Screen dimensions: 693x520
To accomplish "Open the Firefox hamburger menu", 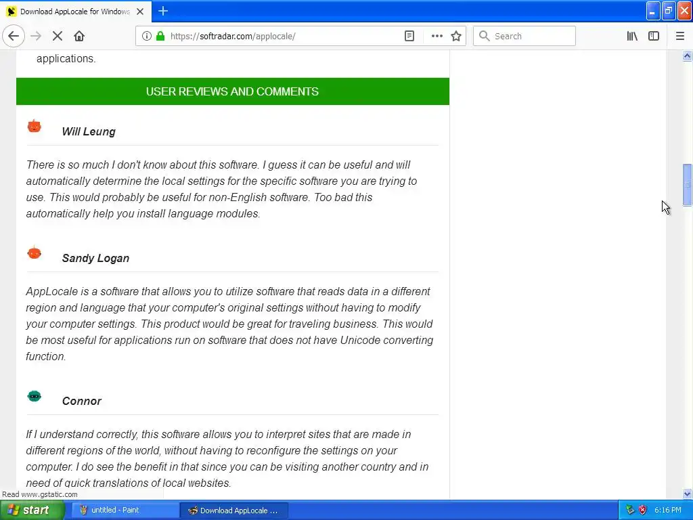I will pos(679,36).
